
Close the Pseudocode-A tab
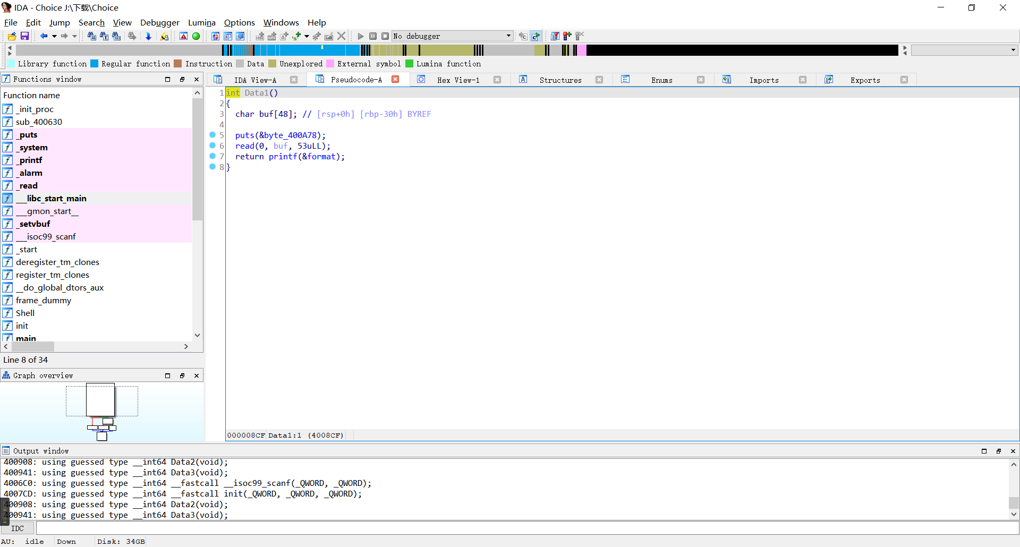tap(395, 79)
